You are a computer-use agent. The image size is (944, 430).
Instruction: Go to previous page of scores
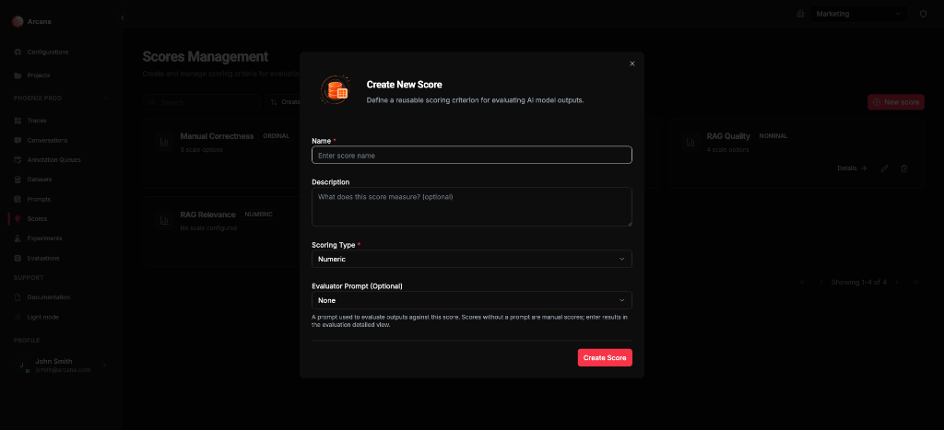821,282
